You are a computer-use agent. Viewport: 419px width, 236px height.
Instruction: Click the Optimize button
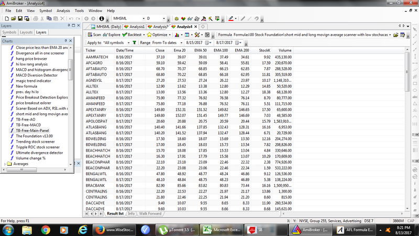157,35
